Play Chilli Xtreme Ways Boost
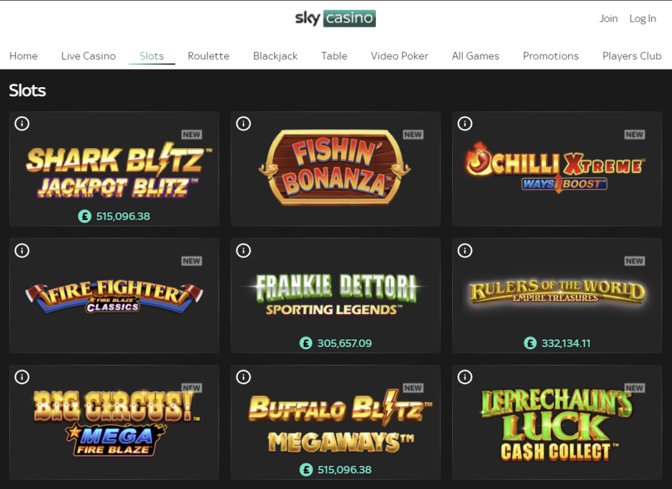Image resolution: width=672 pixels, height=489 pixels. [557, 168]
